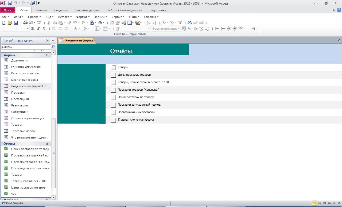
Task: Click button for Товары, количество на складе < 100
Action: point(114,82)
